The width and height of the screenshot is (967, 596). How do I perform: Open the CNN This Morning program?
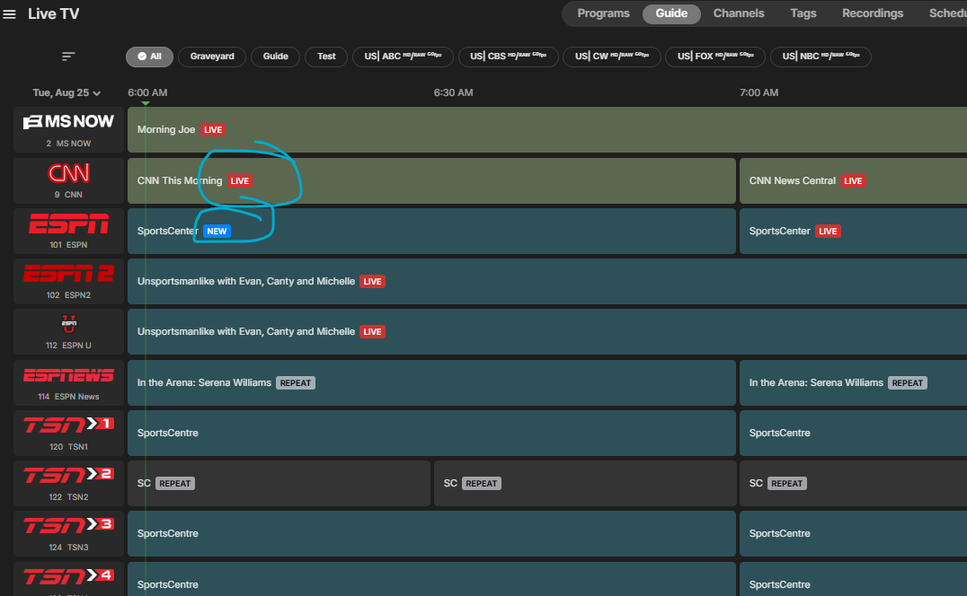[x=431, y=180]
